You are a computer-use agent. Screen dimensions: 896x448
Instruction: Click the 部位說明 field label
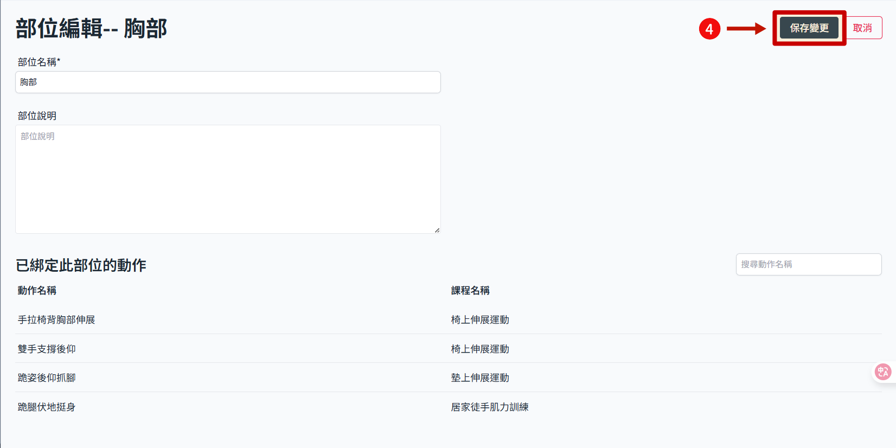(x=37, y=116)
